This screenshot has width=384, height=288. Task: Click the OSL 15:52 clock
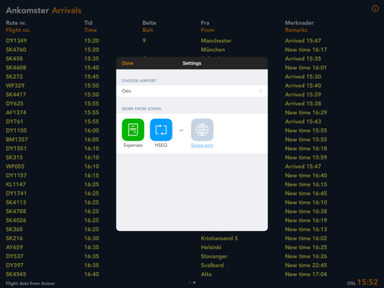362,282
